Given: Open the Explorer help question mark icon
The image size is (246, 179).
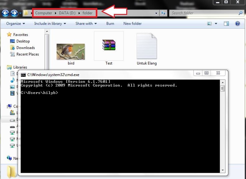Looking at the screenshot, I should click(237, 24).
